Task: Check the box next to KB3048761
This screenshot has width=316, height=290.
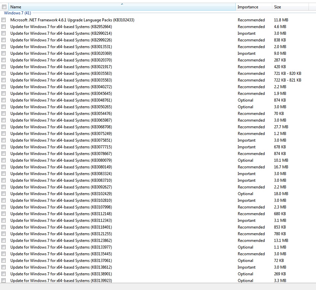Action: [3, 100]
